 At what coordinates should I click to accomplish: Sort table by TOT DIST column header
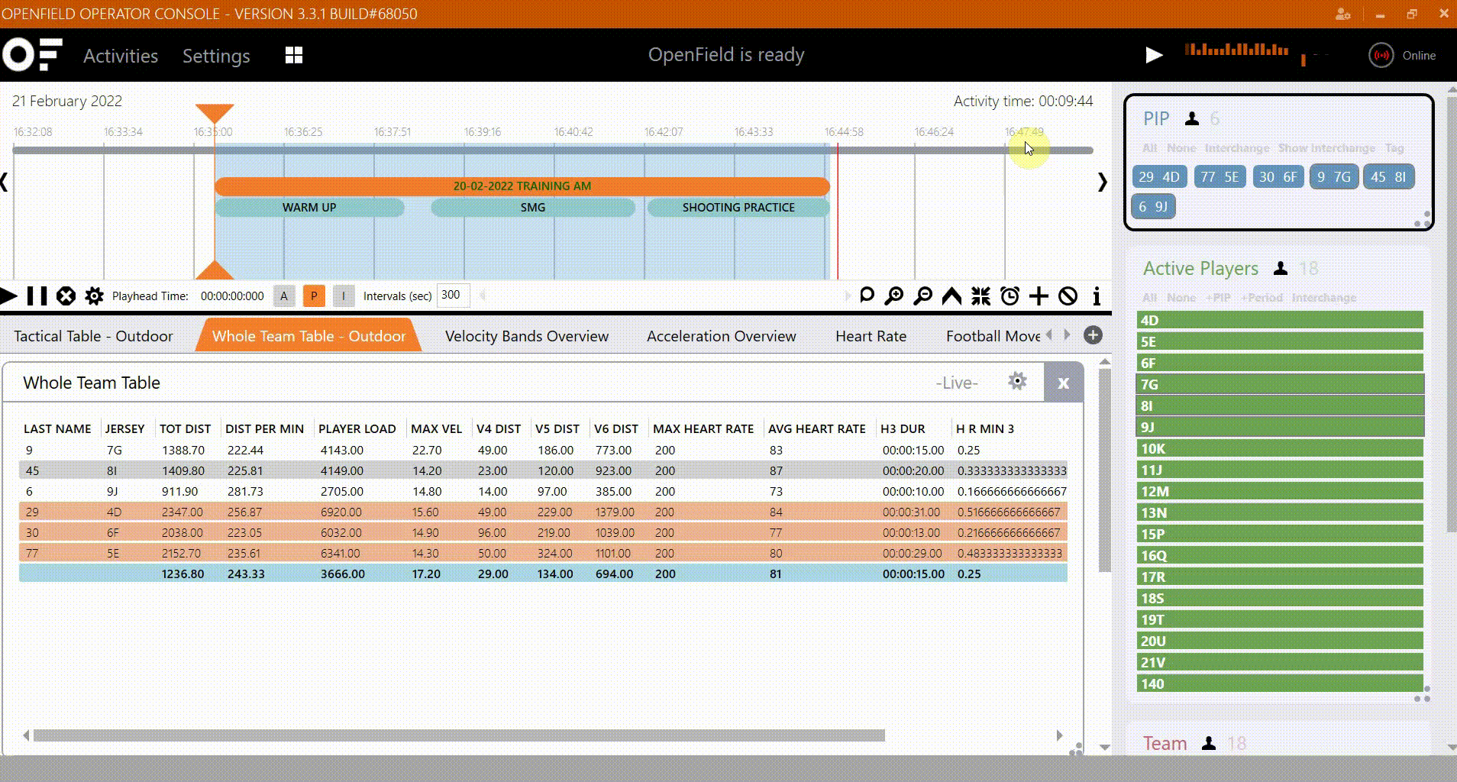pyautogui.click(x=185, y=428)
